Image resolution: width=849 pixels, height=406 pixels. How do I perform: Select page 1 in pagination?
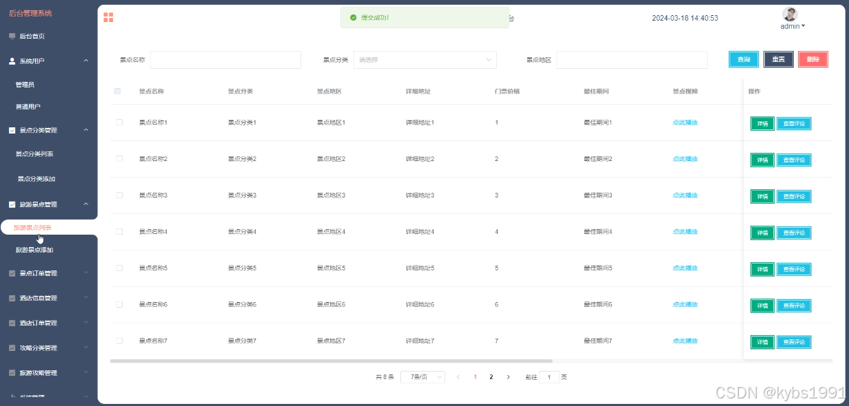pos(475,377)
